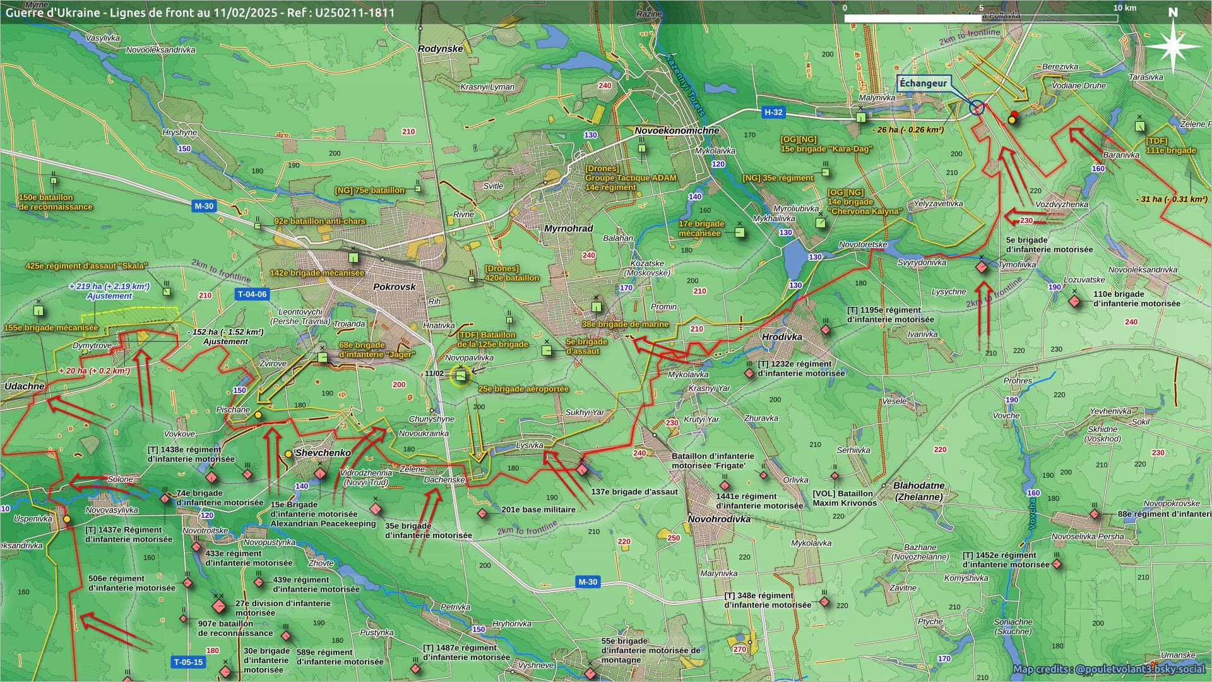Select the 425e régiment d'assaut "Skala" label
The width and height of the screenshot is (1212, 682).
(x=87, y=266)
